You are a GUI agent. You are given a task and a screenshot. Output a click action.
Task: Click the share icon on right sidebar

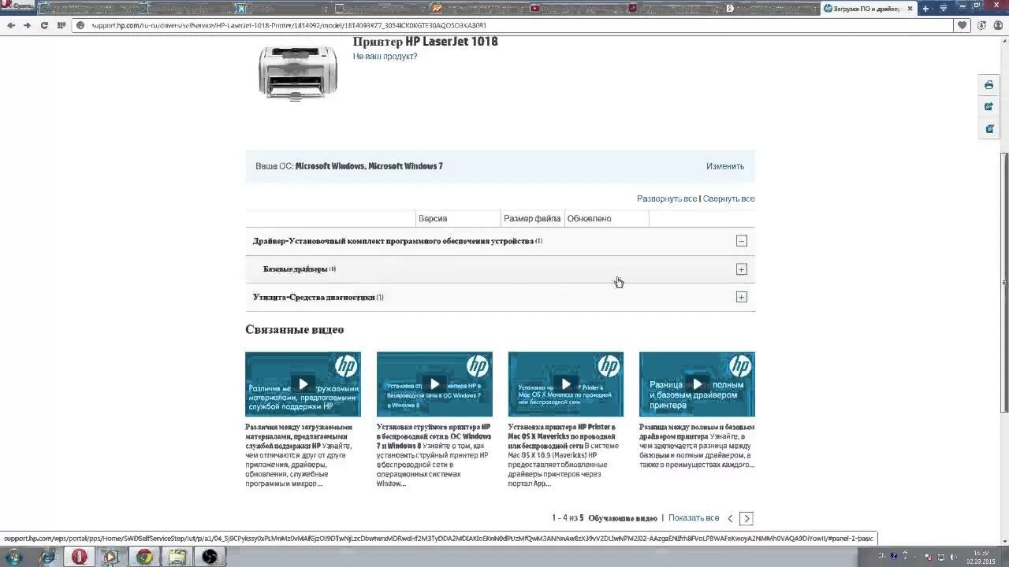click(x=989, y=107)
